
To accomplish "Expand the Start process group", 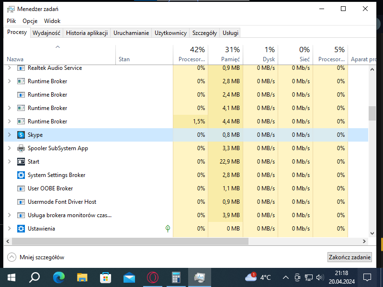I will pyautogui.click(x=9, y=162).
